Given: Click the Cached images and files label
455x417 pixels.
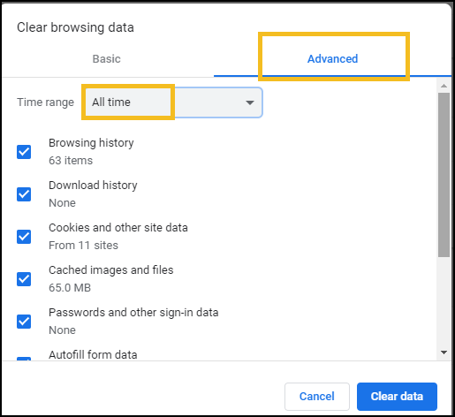Looking at the screenshot, I should [x=111, y=270].
